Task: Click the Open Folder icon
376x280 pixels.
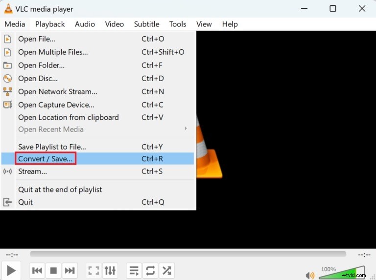Action: (x=8, y=65)
